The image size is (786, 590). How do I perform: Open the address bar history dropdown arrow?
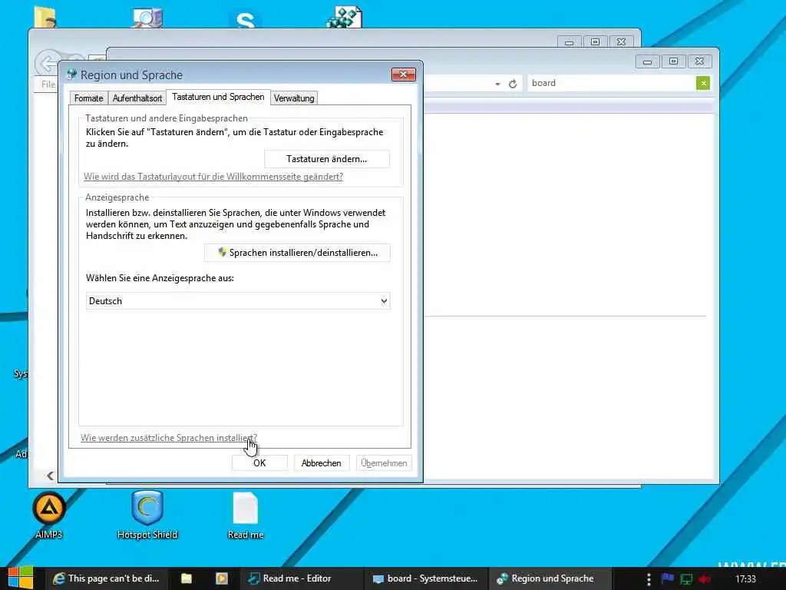[497, 84]
